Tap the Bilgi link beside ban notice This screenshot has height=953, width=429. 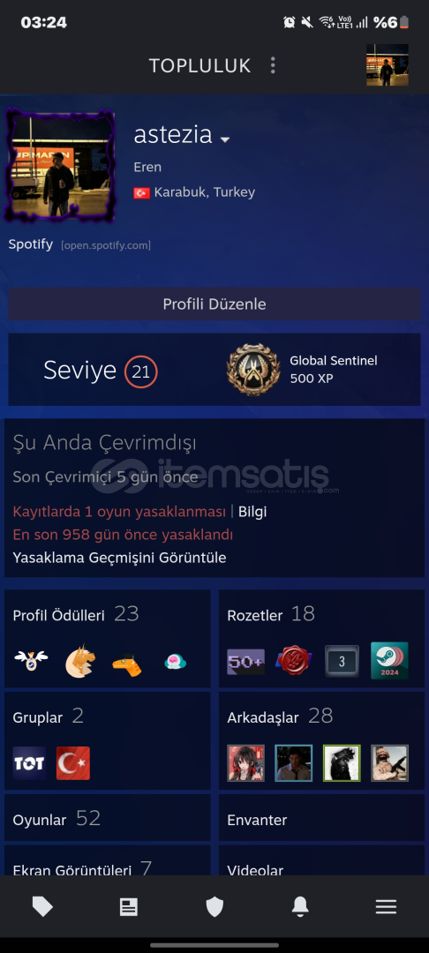pos(252,512)
